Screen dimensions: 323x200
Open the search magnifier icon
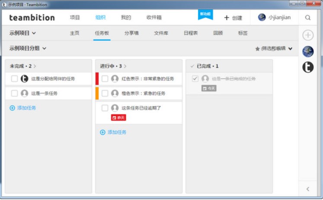(x=308, y=17)
